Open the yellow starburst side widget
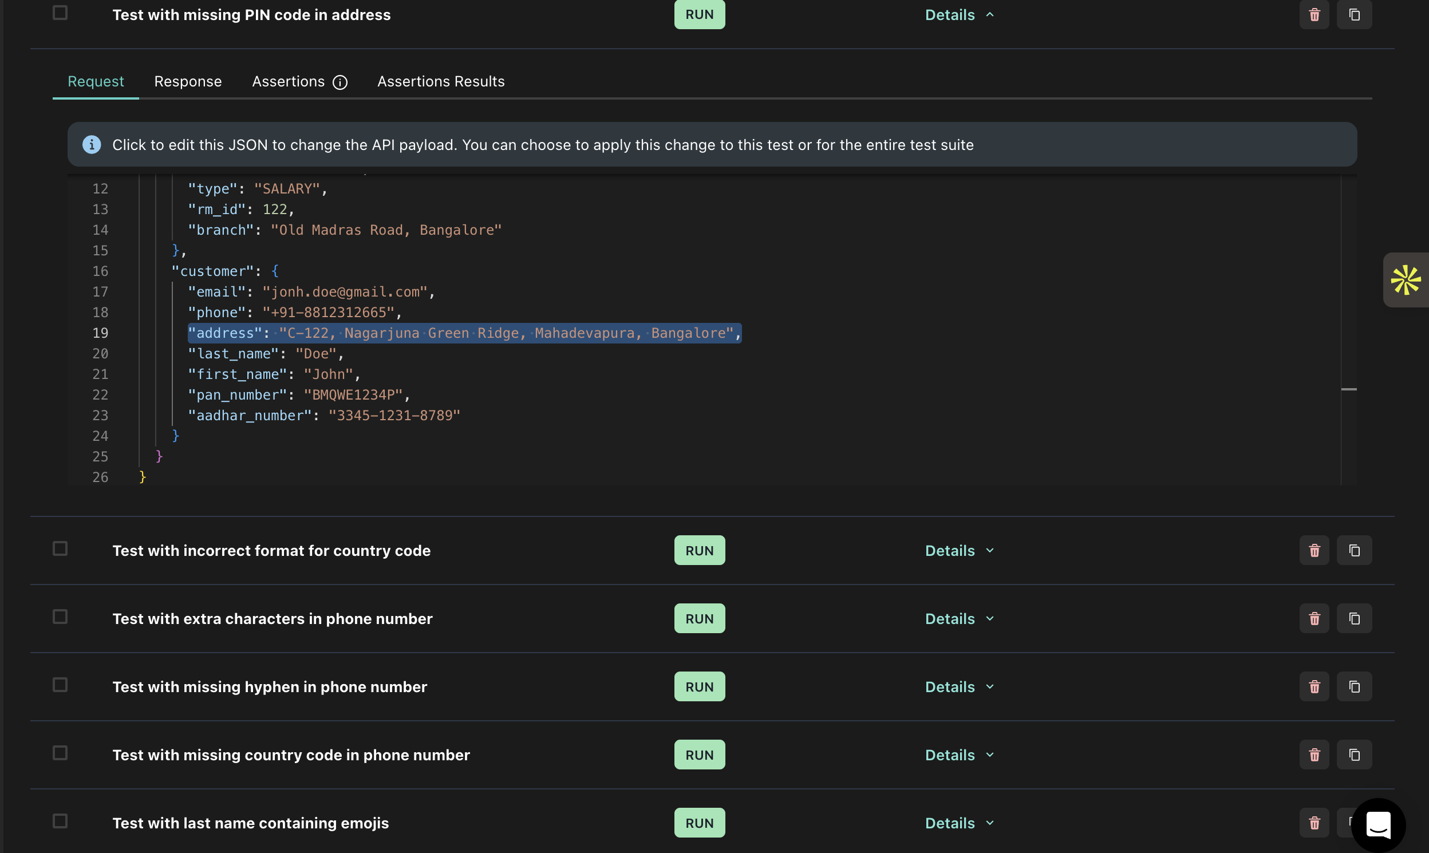The width and height of the screenshot is (1429, 853). [1406, 280]
